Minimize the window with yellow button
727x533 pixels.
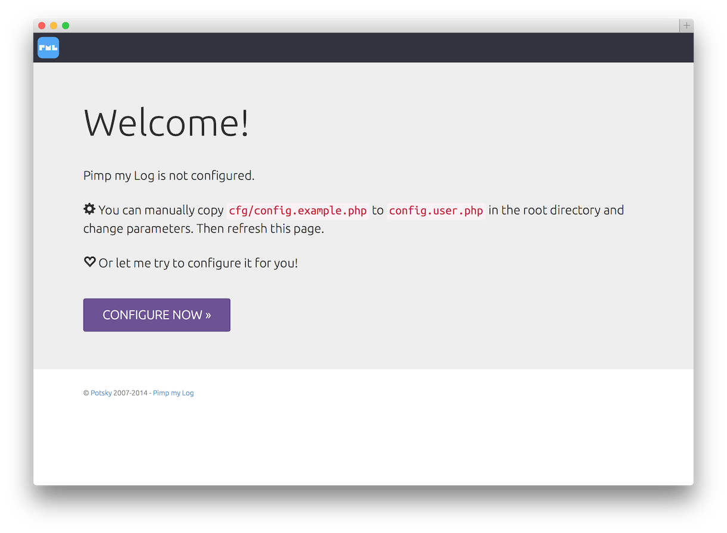coord(54,26)
